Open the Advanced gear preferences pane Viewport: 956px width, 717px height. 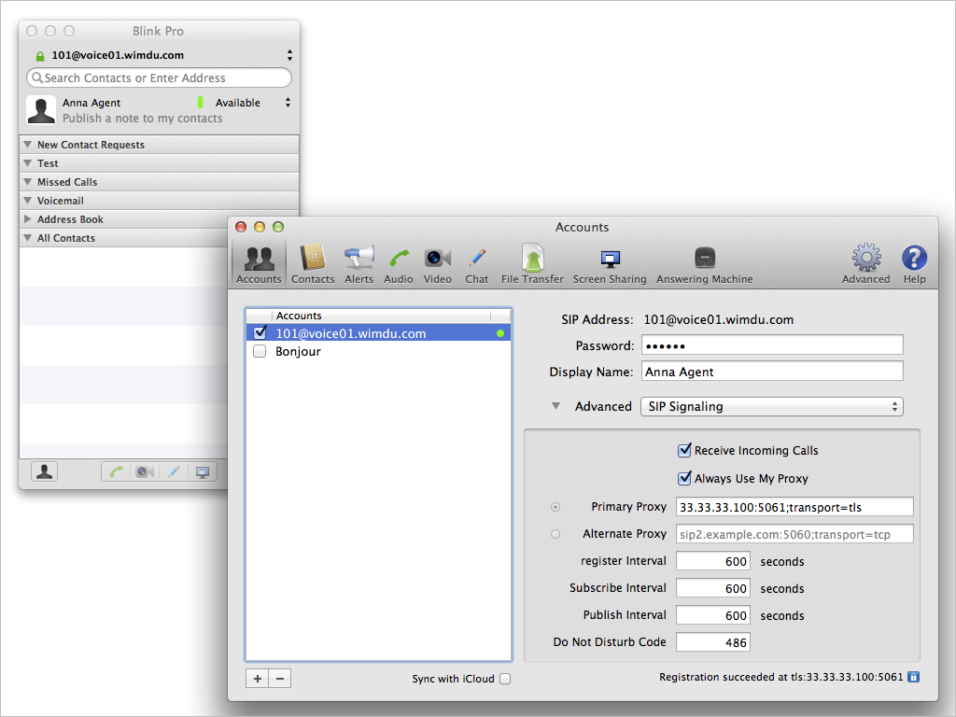click(x=865, y=263)
